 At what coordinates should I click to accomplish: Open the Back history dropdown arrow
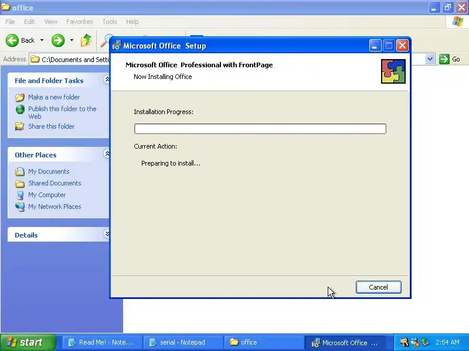tap(42, 40)
